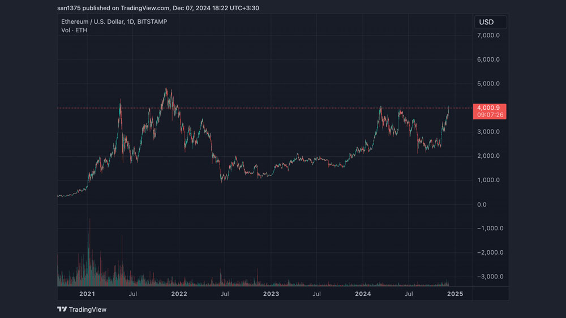This screenshot has height=318, width=566.
Task: Click the 0.0 price scale label
Action: 482,205
